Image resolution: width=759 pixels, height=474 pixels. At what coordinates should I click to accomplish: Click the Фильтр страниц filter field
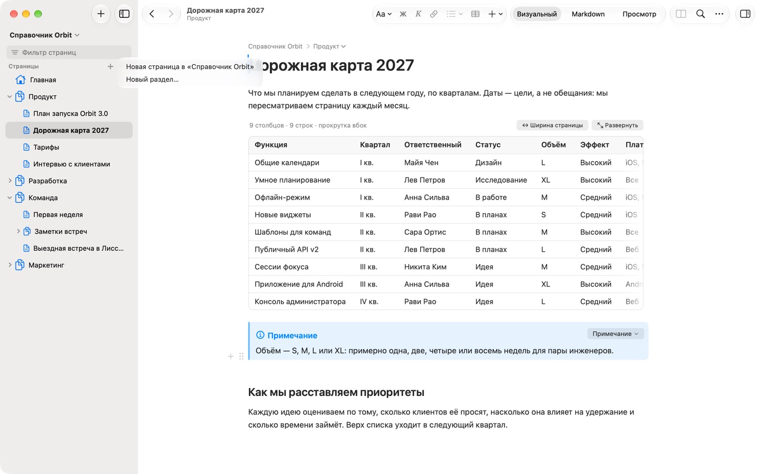click(69, 52)
